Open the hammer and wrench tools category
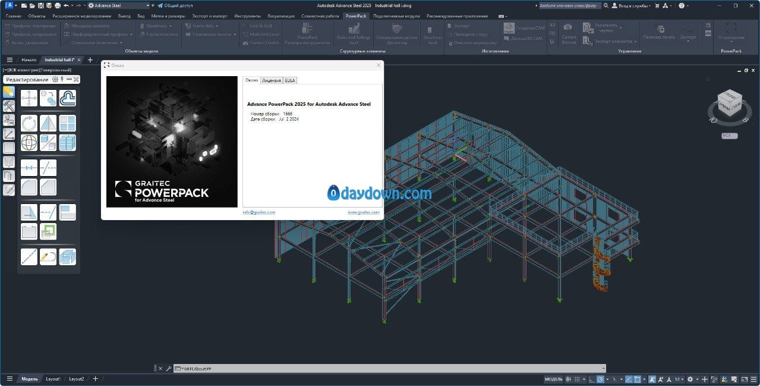The width and height of the screenshot is (760, 386). click(9, 106)
